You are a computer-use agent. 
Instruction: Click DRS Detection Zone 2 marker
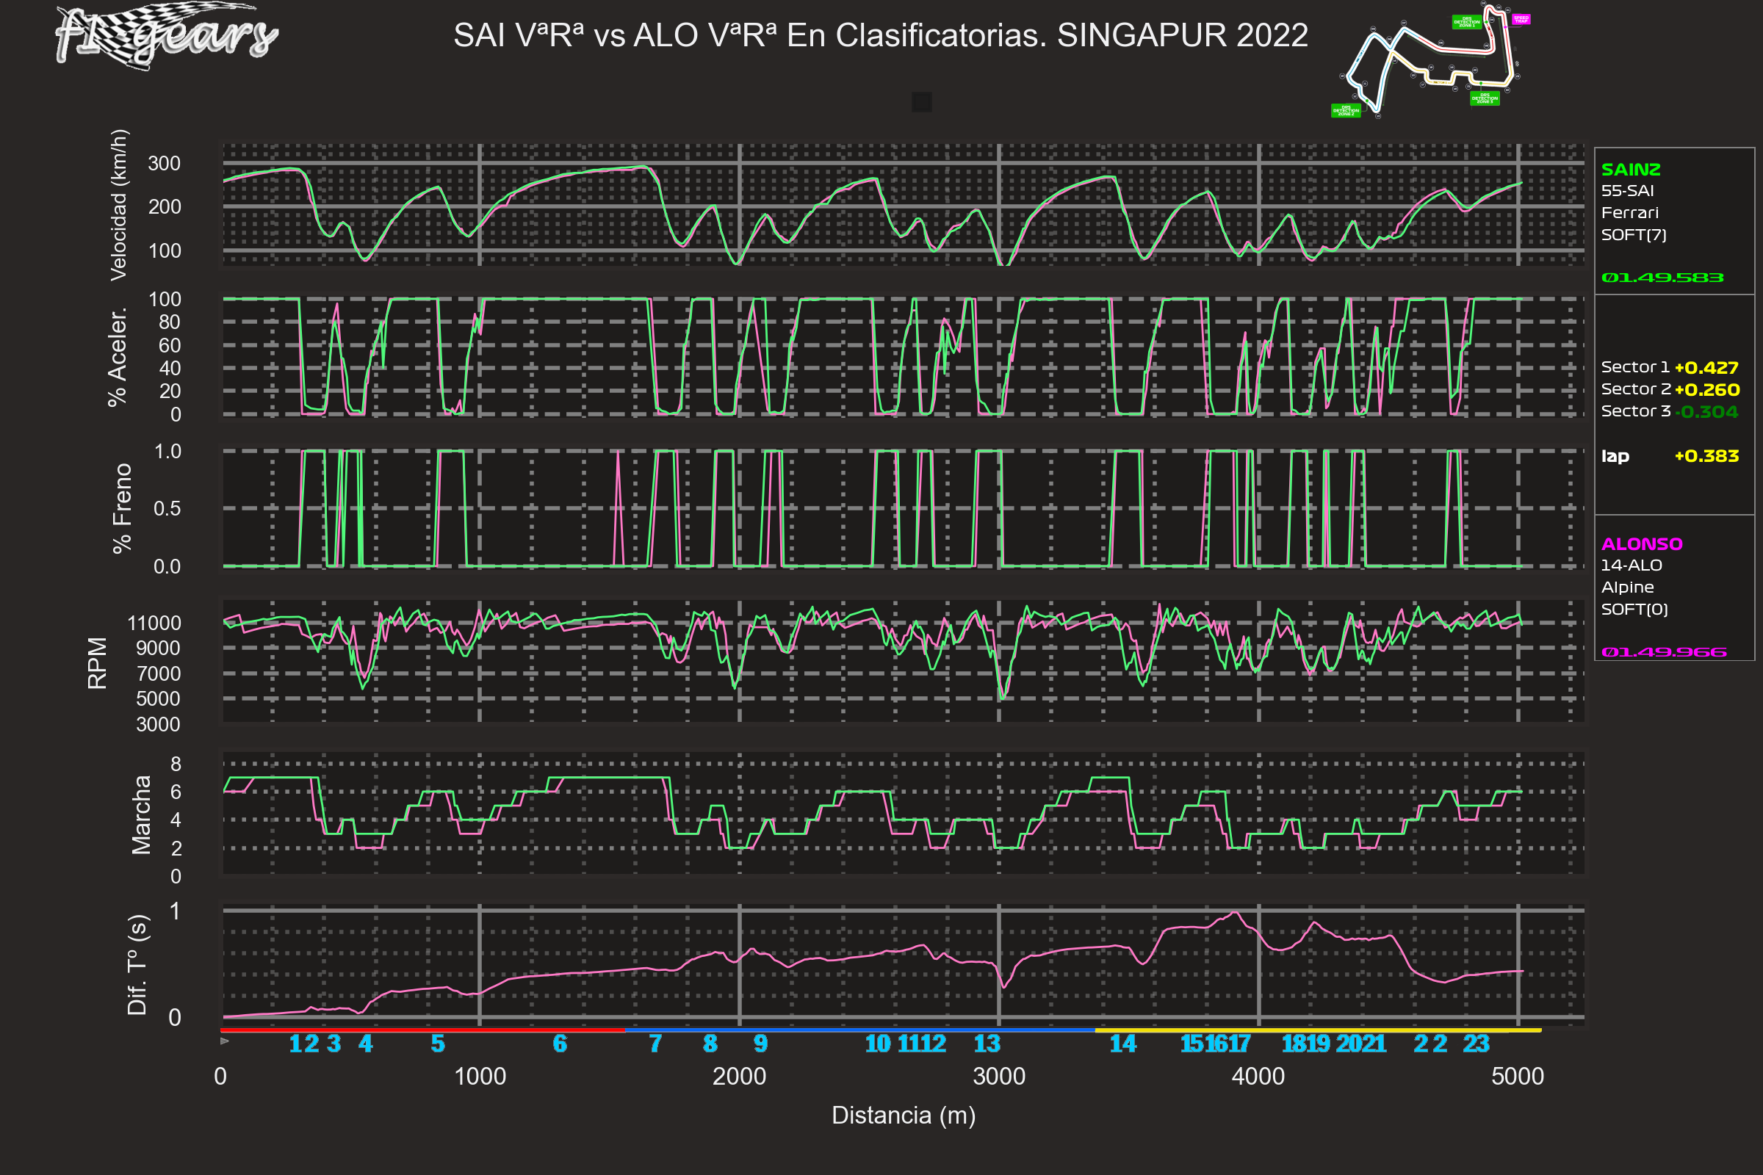coord(1346,111)
